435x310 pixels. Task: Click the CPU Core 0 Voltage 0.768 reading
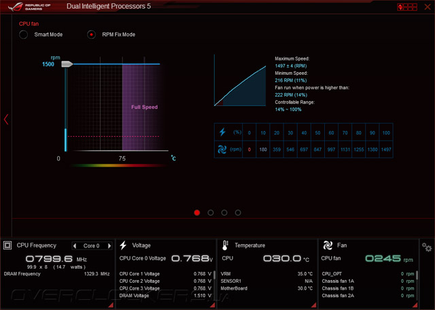(192, 258)
